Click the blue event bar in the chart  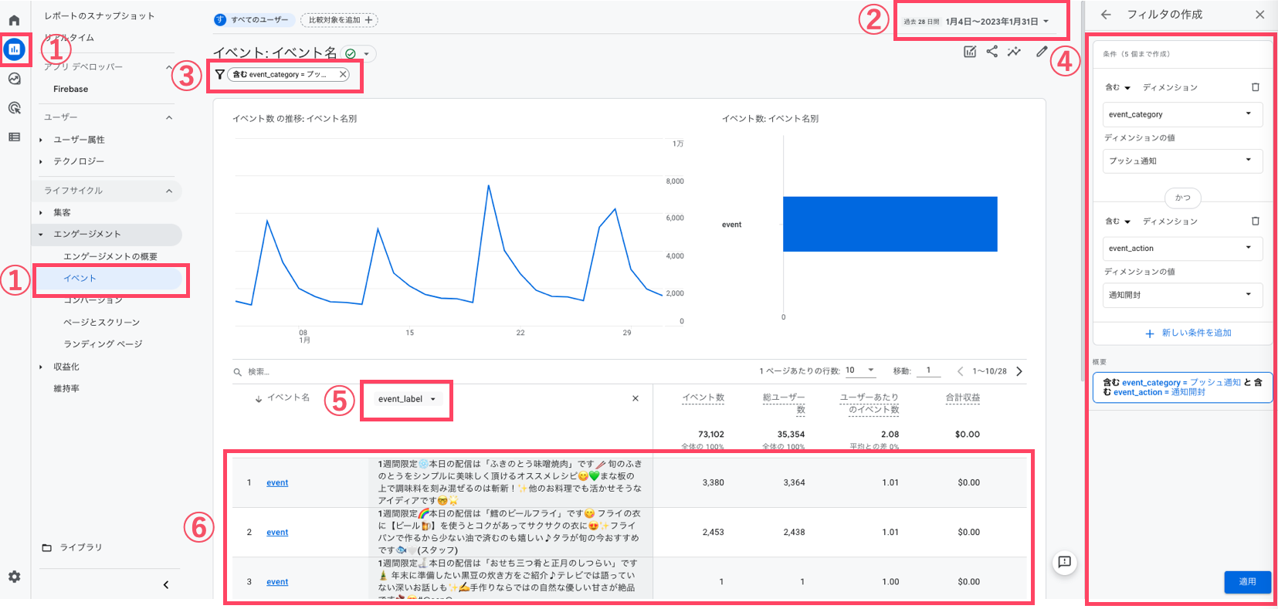[890, 224]
